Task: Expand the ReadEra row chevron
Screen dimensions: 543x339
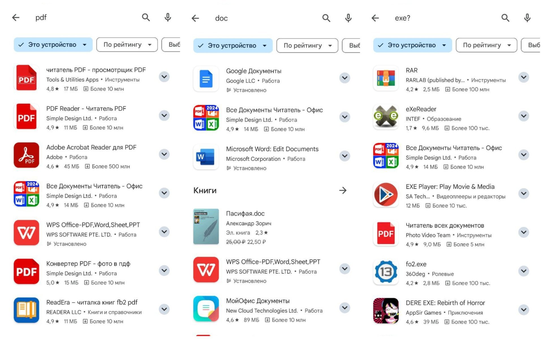Action: pos(164,309)
